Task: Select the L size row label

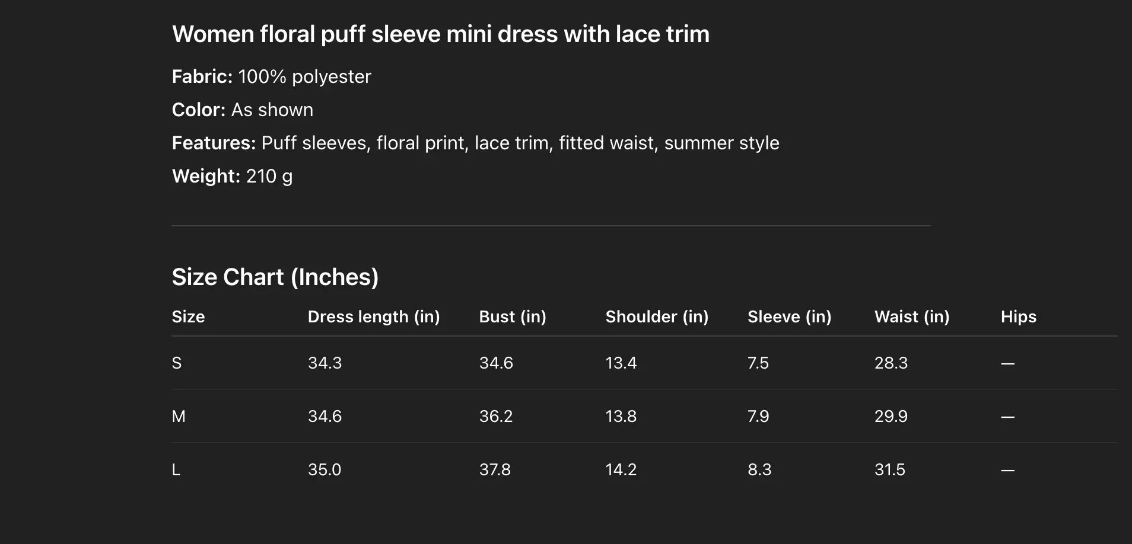Action: coord(176,469)
